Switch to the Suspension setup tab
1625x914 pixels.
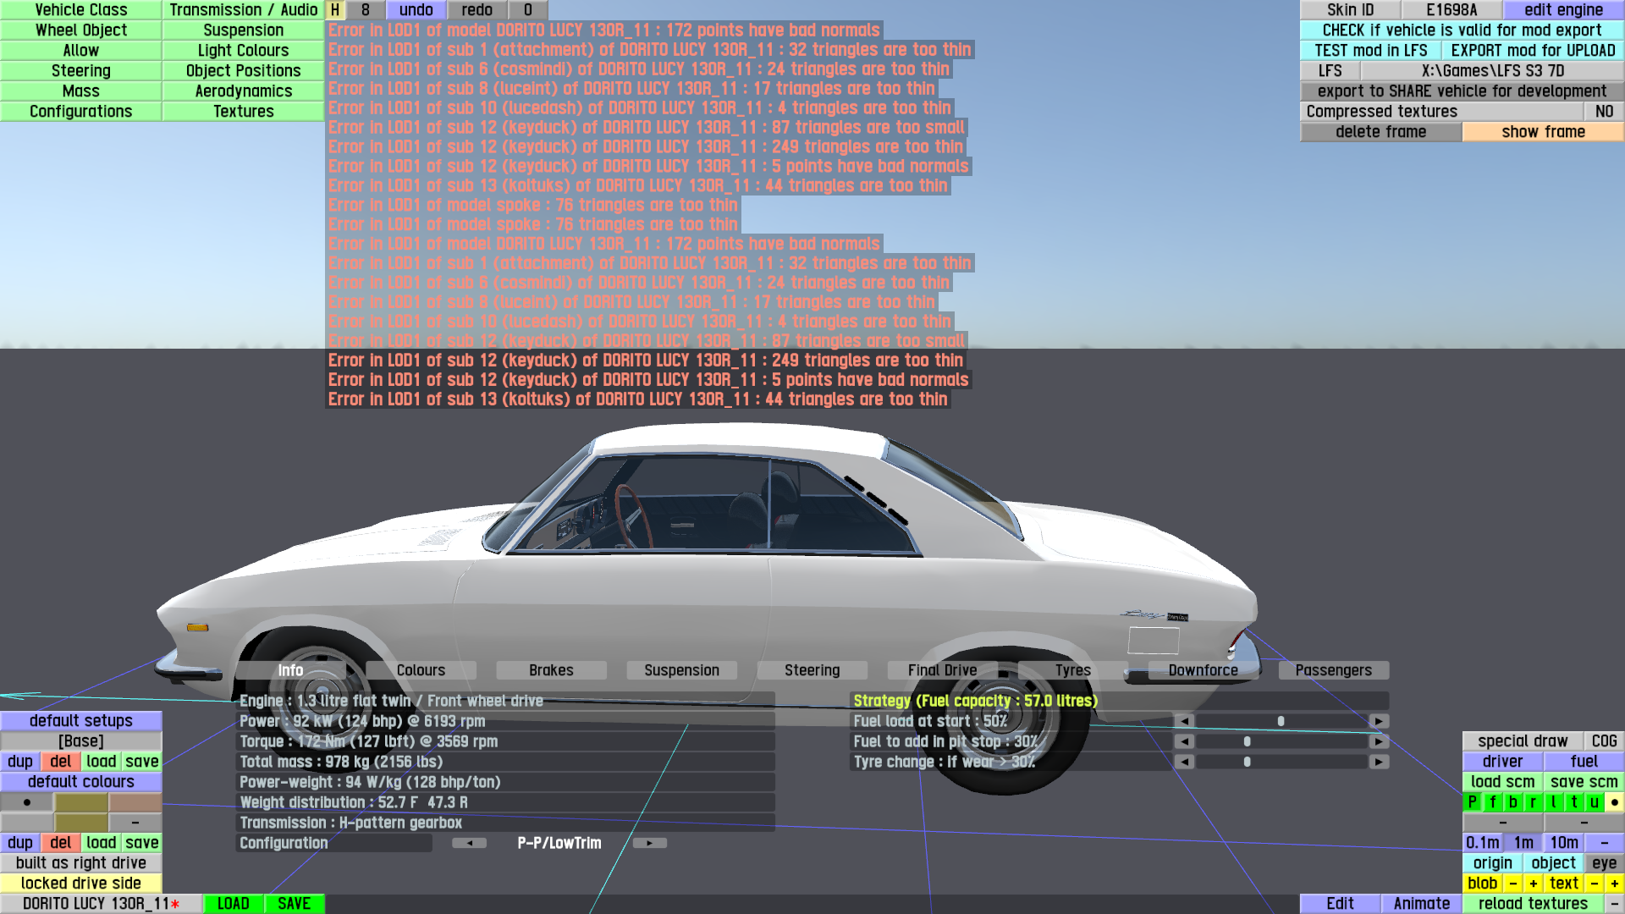(681, 670)
